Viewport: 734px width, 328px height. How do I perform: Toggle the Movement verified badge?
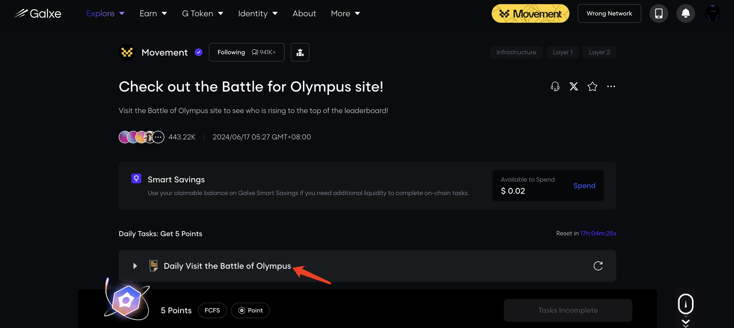point(197,52)
